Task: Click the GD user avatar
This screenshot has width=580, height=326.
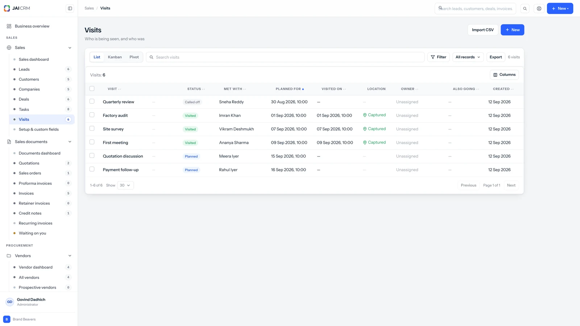Action: click(10, 302)
